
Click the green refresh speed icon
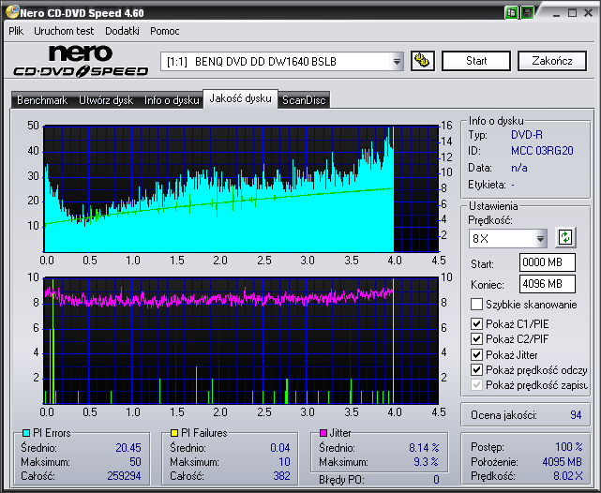click(565, 238)
